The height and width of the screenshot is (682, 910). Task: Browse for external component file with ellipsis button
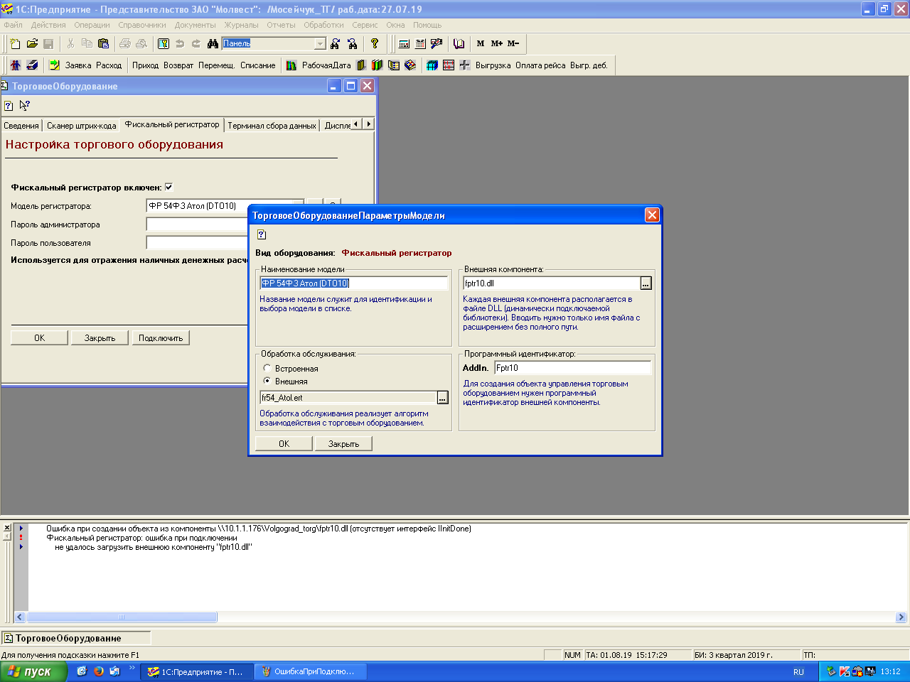click(646, 283)
